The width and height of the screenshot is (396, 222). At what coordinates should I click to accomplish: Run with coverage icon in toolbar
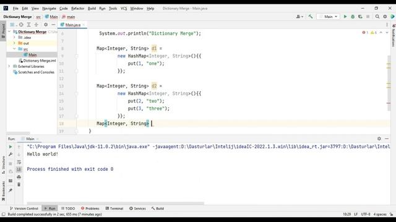[360, 17]
